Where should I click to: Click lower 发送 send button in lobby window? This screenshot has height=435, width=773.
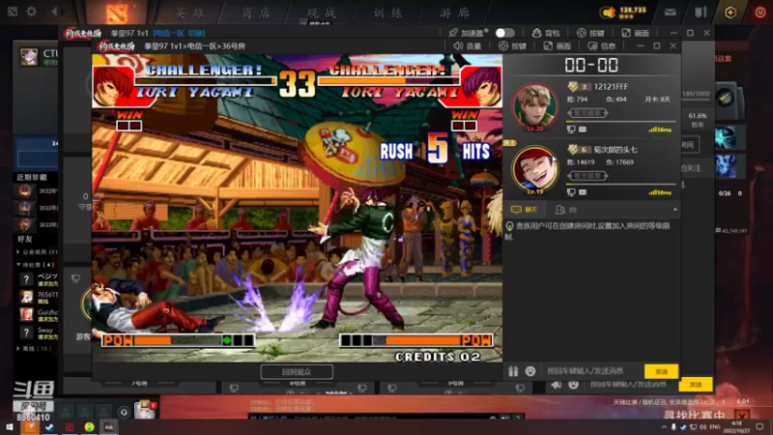click(695, 384)
